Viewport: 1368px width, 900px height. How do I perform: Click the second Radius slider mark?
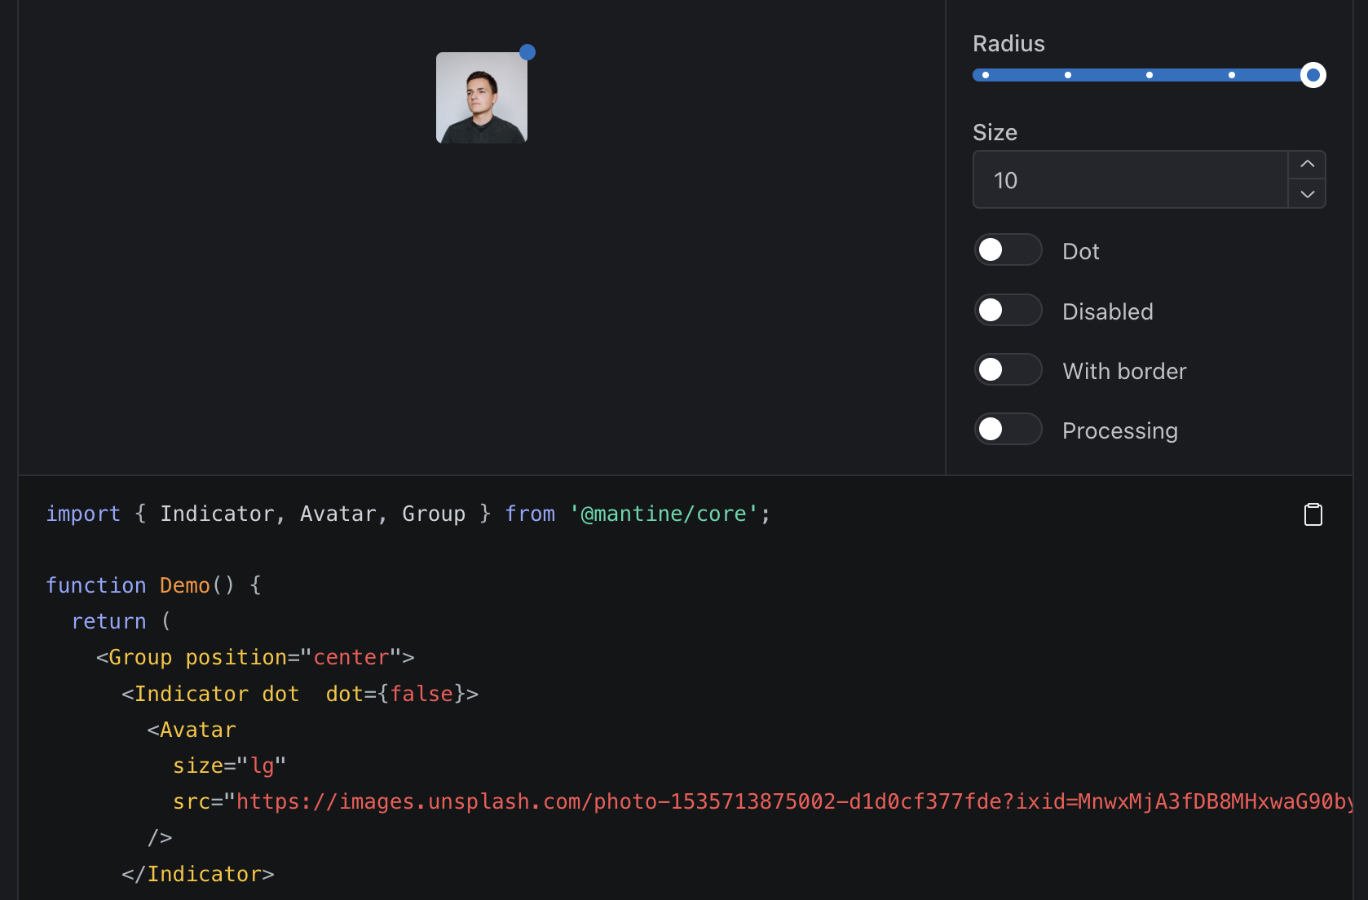[x=1067, y=74]
